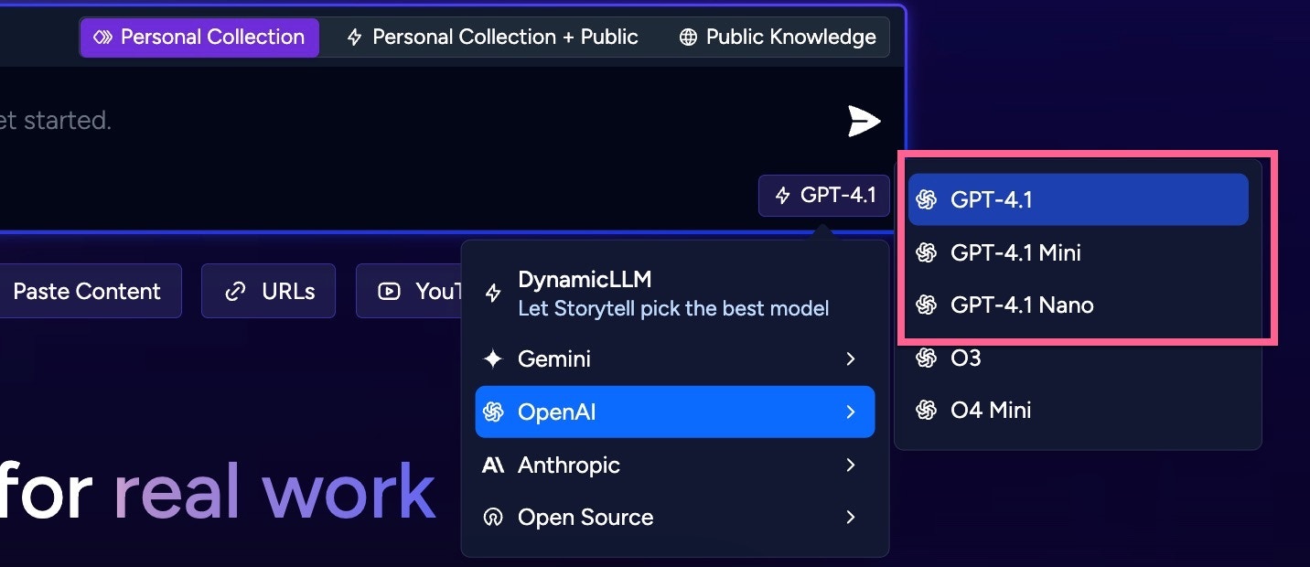
Task: Click the Open Source logo icon
Action: [x=493, y=518]
